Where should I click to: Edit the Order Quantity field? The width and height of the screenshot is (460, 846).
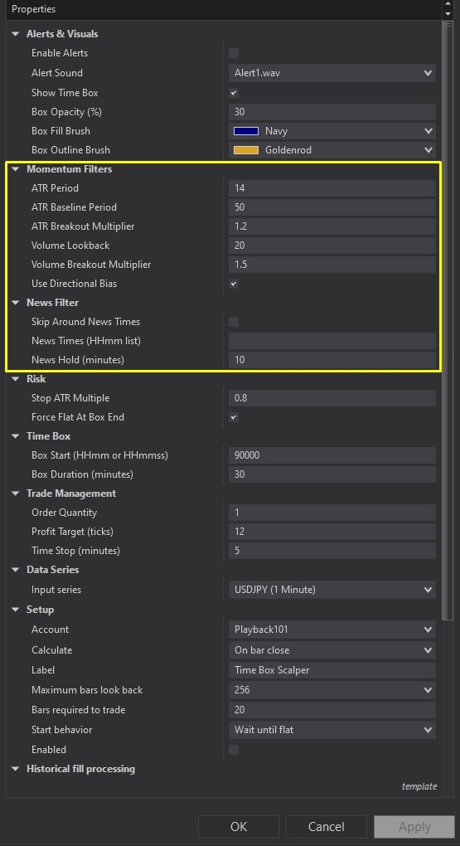[332, 513]
